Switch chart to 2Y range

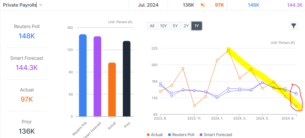186,26
